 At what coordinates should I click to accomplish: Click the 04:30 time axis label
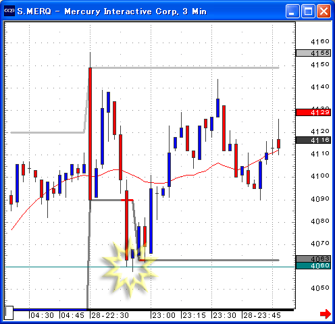(x=42, y=315)
